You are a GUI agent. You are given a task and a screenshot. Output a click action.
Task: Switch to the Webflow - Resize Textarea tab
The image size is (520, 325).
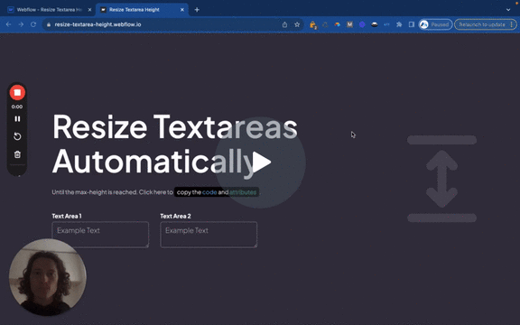(x=50, y=10)
